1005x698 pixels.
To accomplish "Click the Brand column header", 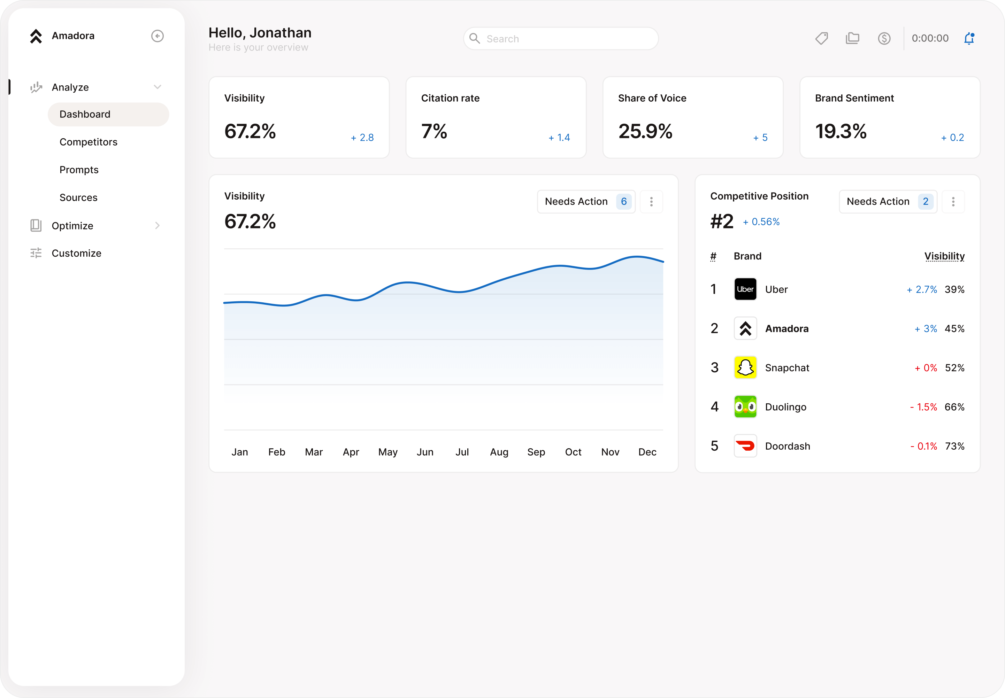I will (748, 256).
